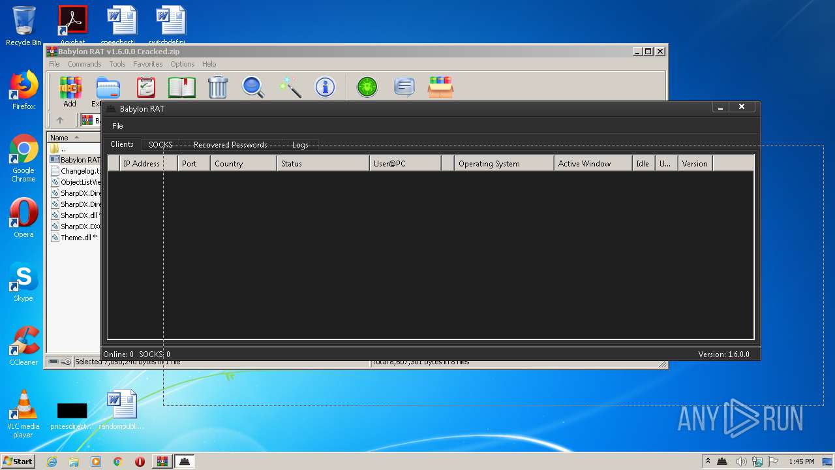This screenshot has width=835, height=470.
Task: Click the WinRAR Add toolbar icon
Action: click(x=70, y=91)
